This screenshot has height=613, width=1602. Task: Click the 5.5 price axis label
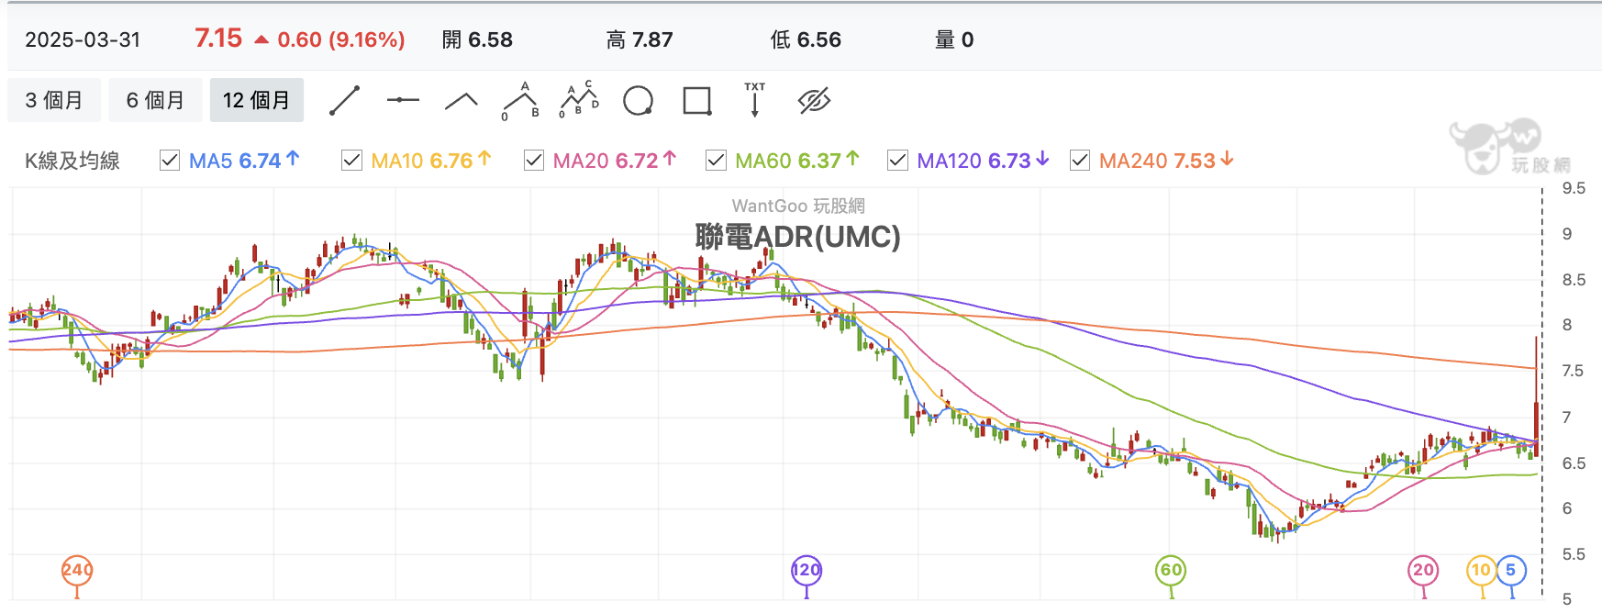tap(1574, 554)
